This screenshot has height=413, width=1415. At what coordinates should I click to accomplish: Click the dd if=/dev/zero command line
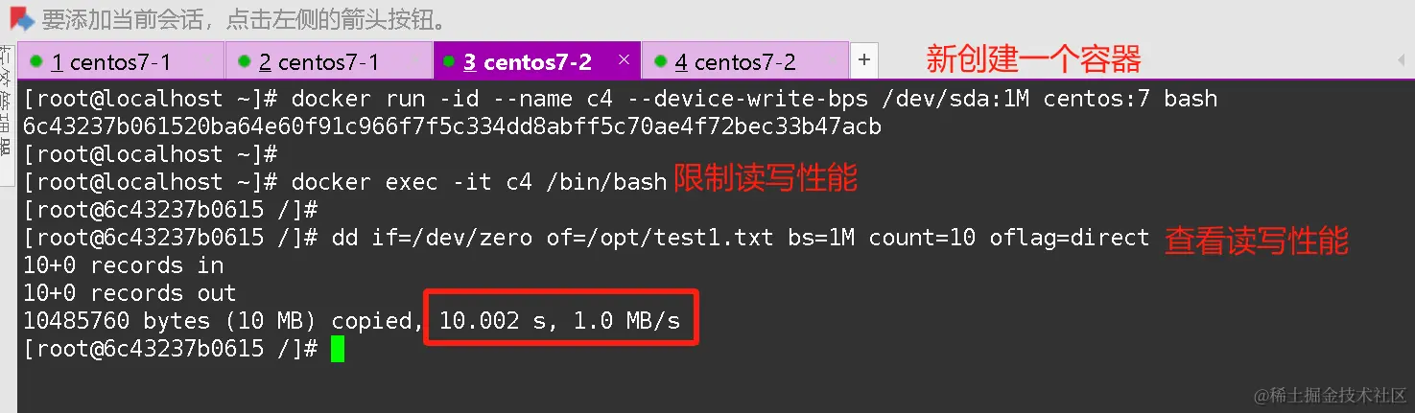tap(740, 238)
